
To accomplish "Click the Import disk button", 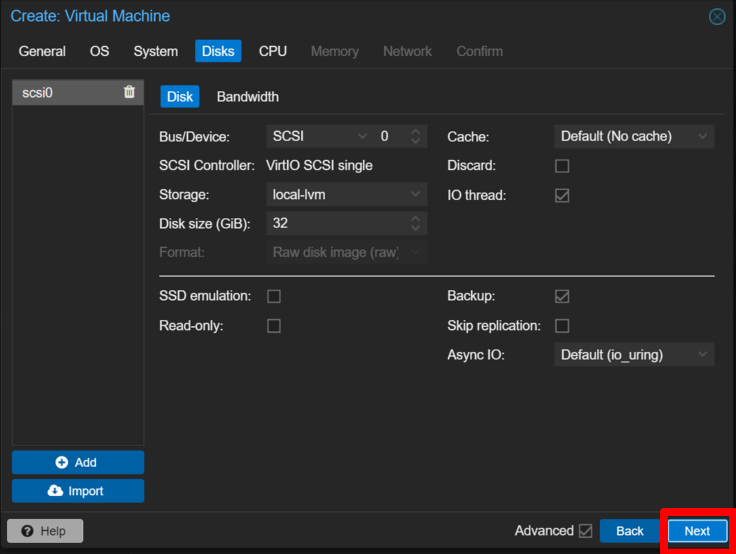I will [x=78, y=491].
